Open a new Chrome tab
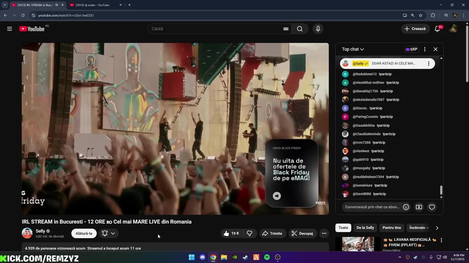Screen dimensions: 469x263 coord(129,5)
